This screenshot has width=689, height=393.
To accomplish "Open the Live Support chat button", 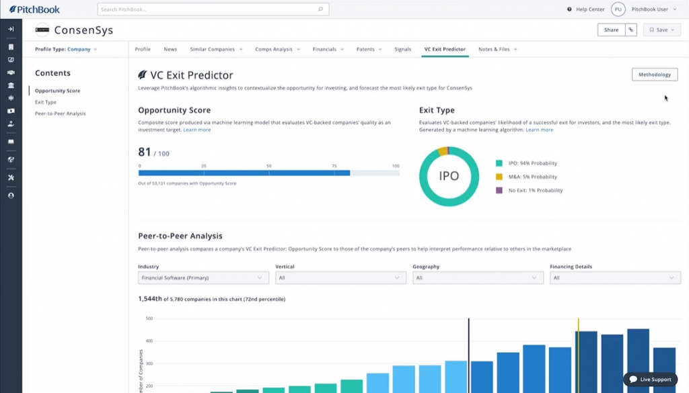I will point(651,380).
